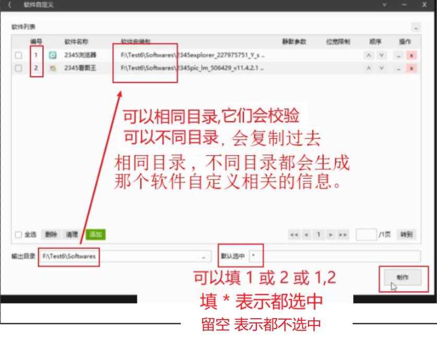Browse package for the 2345看图王 row

(399, 68)
